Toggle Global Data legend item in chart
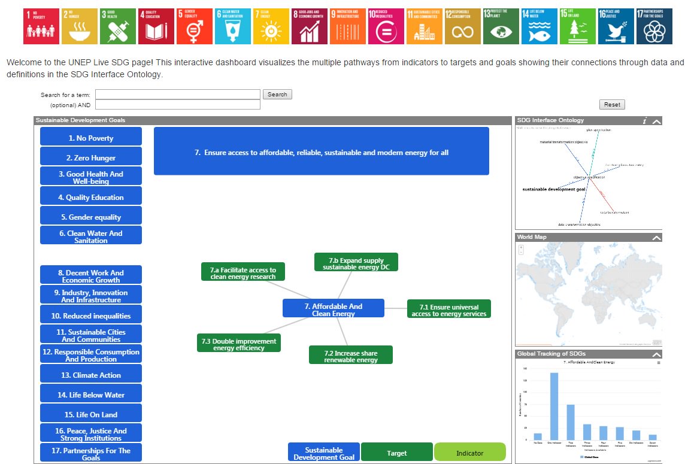688x464 pixels. click(589, 457)
